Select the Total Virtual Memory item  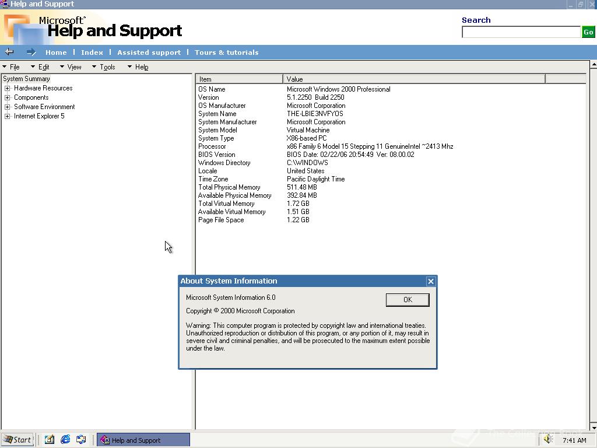pyautogui.click(x=226, y=204)
